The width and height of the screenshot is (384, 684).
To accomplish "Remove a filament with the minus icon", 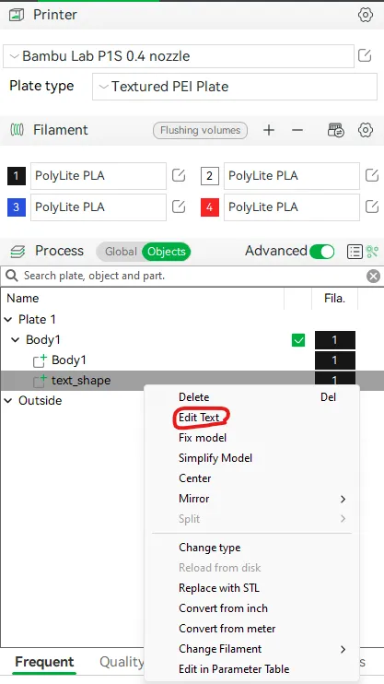I will pyautogui.click(x=297, y=130).
